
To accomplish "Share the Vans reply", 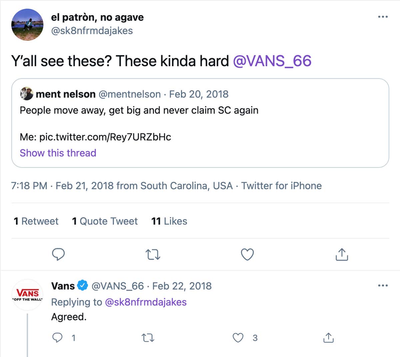I will 328,338.
